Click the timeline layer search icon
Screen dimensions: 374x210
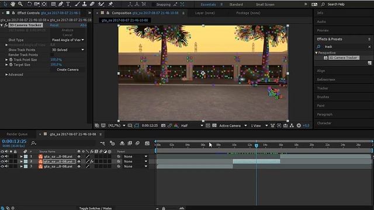tap(33, 143)
